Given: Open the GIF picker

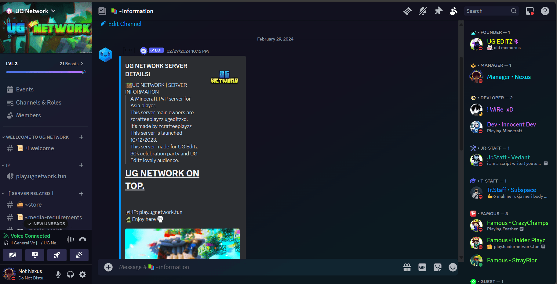Looking at the screenshot, I should pyautogui.click(x=422, y=267).
